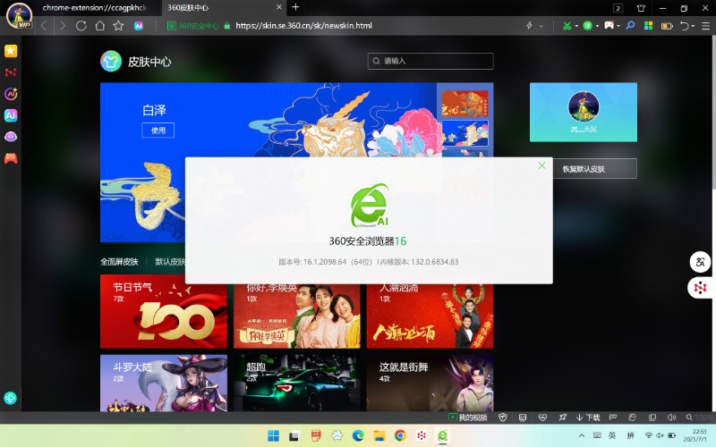Screen dimensions: 716x447
Task: Click the 360安全中心 site badge
Action: pos(193,26)
